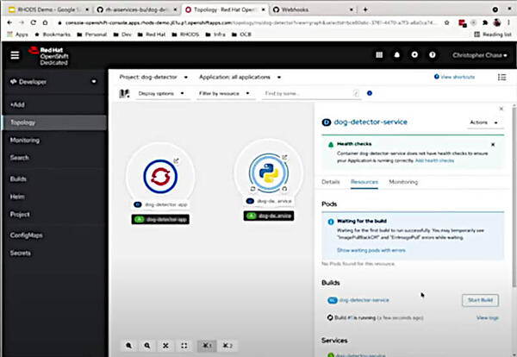Screen dimensions: 517x357
Task: Open the notifications bell
Action: click(396, 55)
